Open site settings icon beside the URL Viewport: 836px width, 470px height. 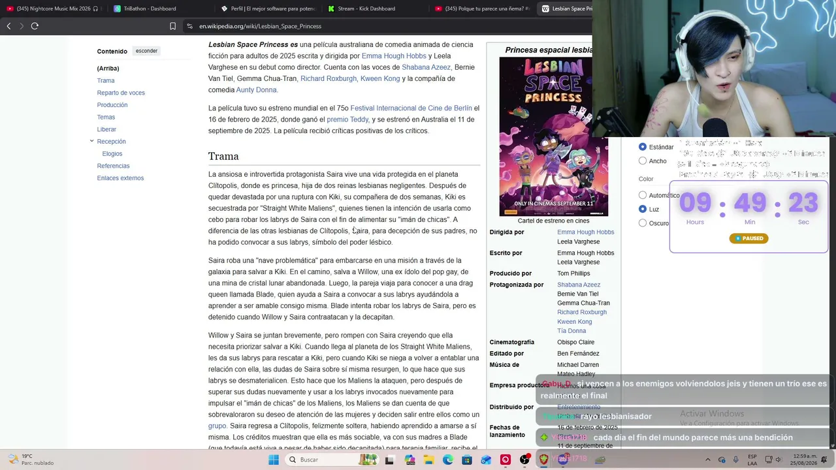pyautogui.click(x=189, y=26)
